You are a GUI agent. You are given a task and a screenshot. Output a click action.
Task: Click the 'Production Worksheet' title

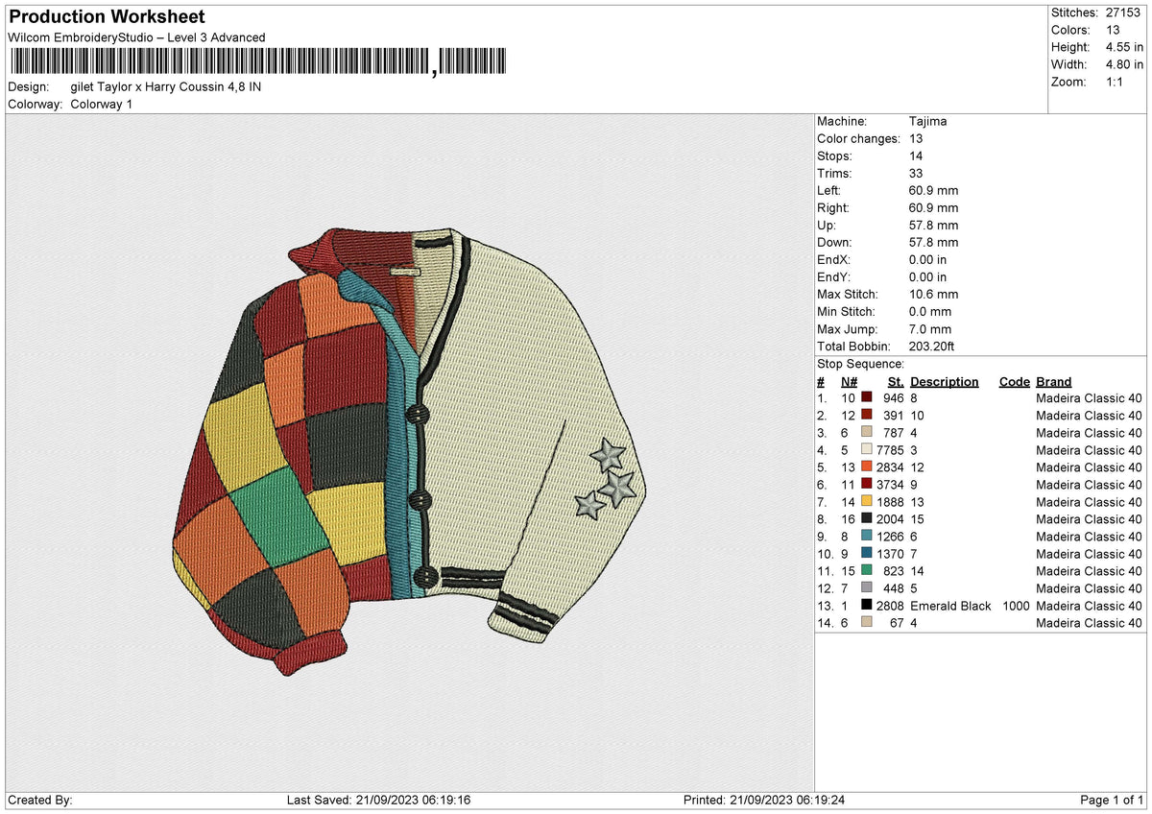tap(107, 17)
